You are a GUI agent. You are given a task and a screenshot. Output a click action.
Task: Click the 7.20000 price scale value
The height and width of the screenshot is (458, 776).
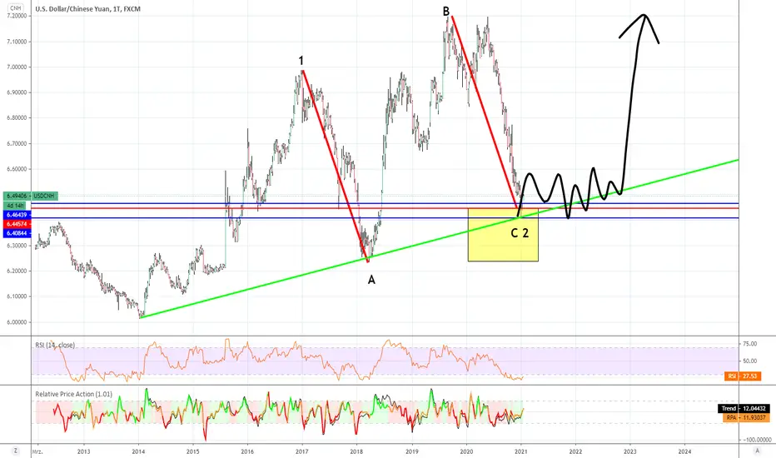(x=17, y=16)
